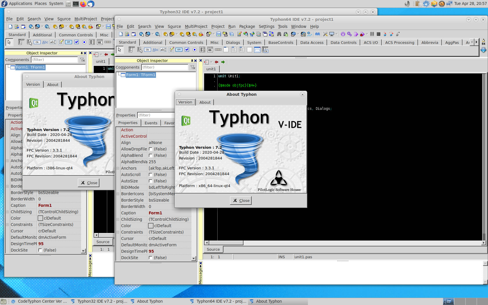
Task: Click the red back arrow in Typhon64 editor
Action: pos(216,62)
